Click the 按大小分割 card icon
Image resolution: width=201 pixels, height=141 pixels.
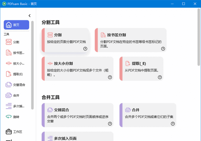click(50, 63)
